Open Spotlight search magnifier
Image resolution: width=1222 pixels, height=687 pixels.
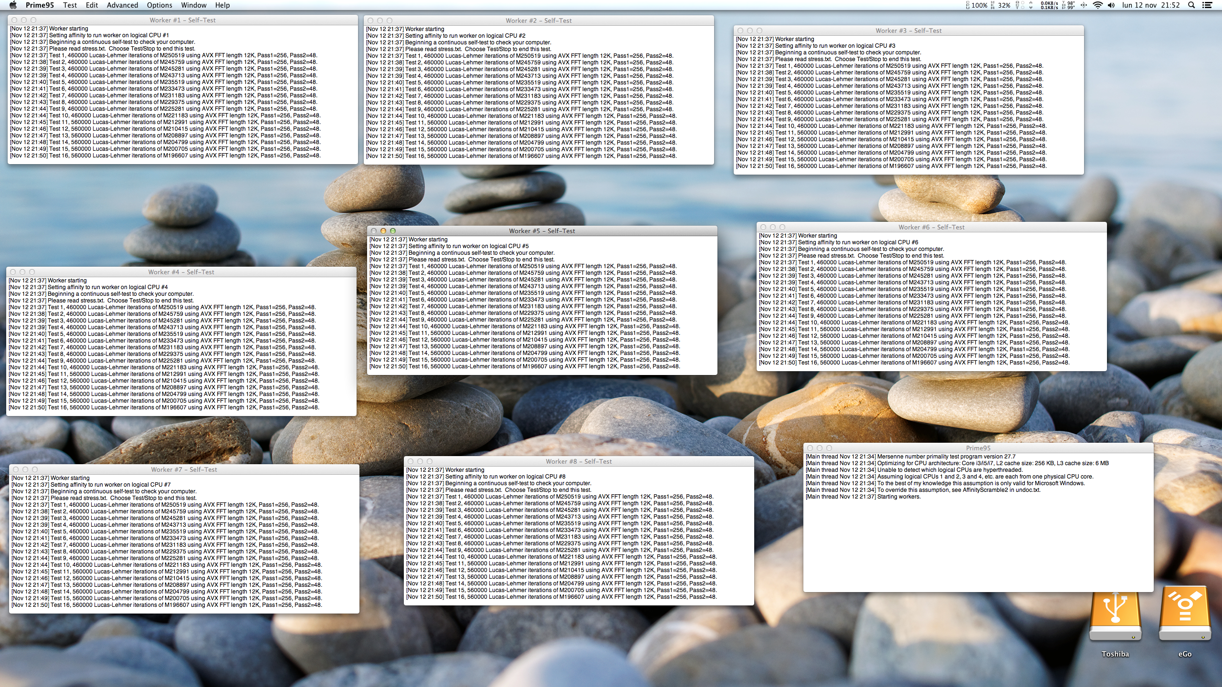(x=1191, y=5)
